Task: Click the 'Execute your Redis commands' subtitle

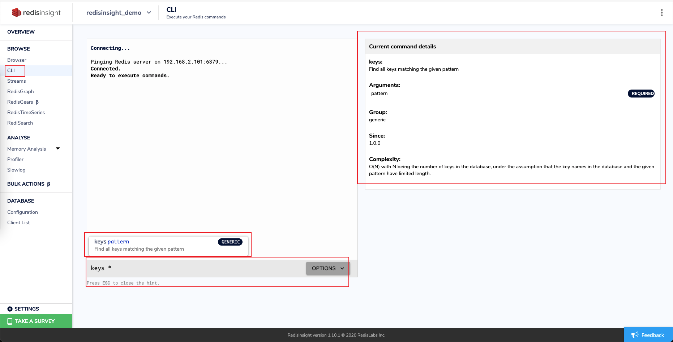Action: pyautogui.click(x=196, y=17)
